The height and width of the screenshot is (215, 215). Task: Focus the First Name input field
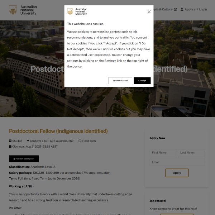(163, 153)
